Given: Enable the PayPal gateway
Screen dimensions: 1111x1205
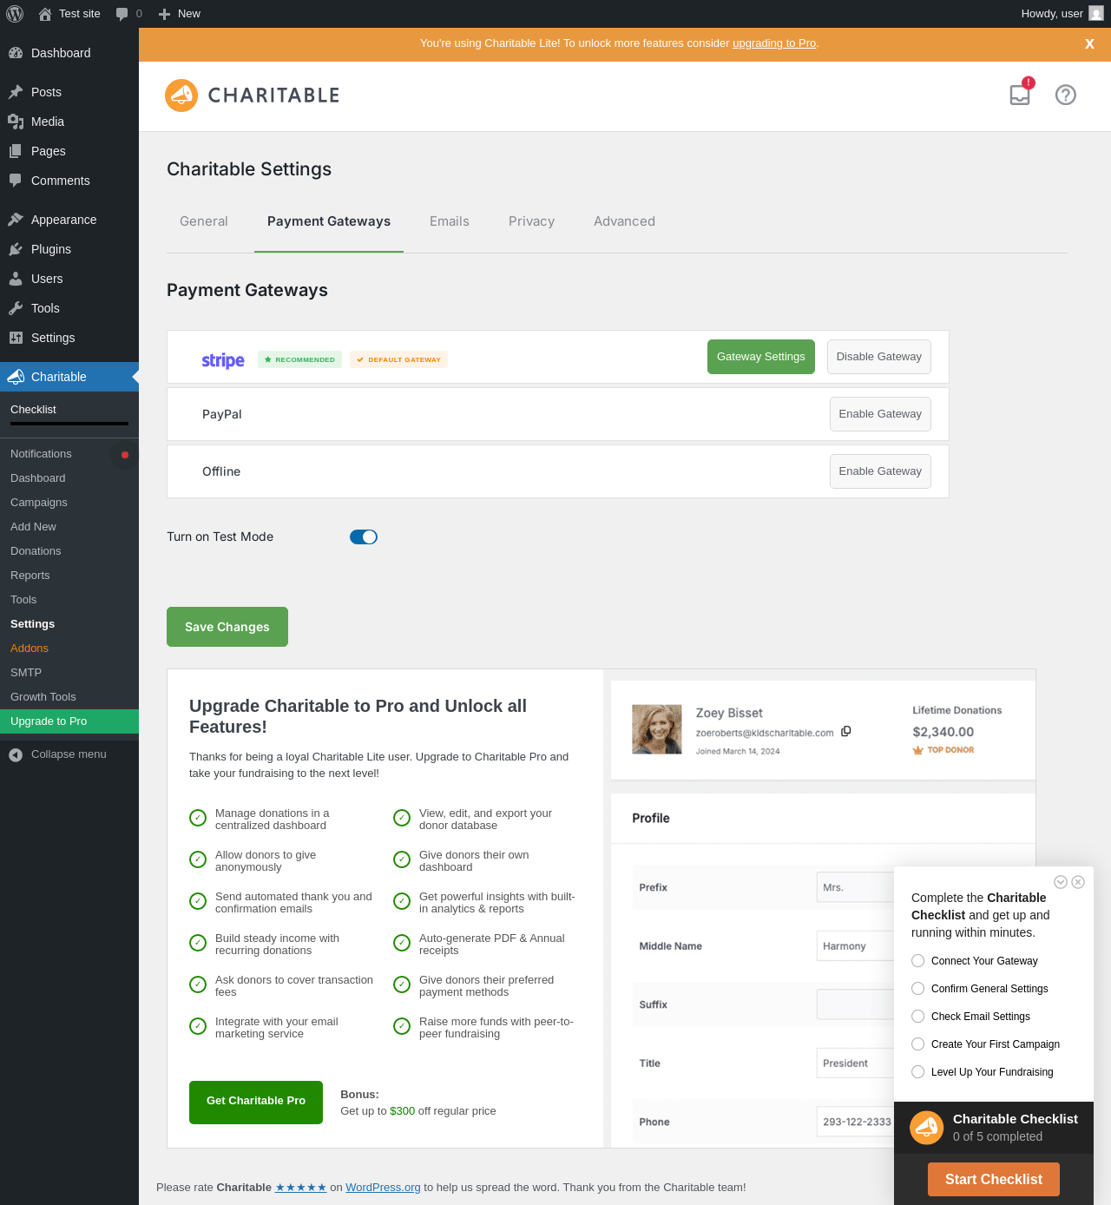Looking at the screenshot, I should 880,414.
